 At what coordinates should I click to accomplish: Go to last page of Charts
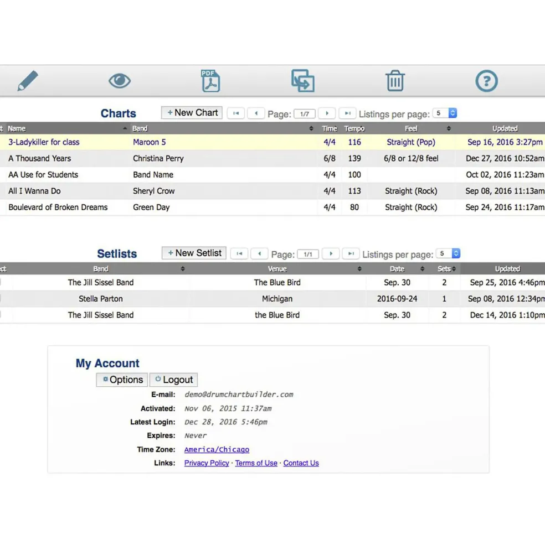coord(347,113)
